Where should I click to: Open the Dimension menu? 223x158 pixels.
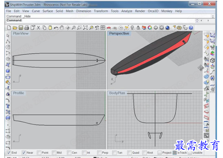84,11
